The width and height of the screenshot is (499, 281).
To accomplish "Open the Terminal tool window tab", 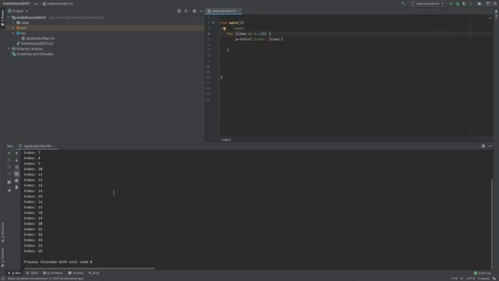I will (x=76, y=273).
